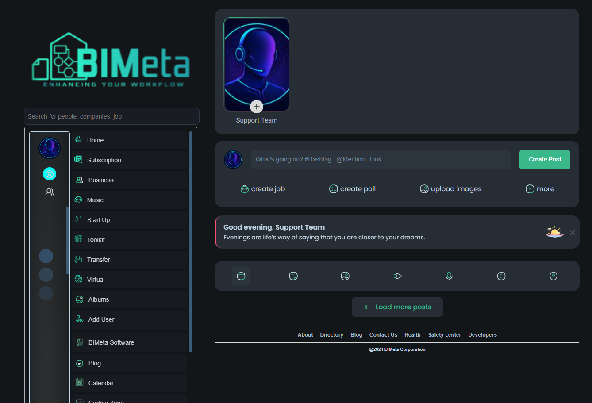Open the Music menu item
The width and height of the screenshot is (592, 403).
coord(95,200)
